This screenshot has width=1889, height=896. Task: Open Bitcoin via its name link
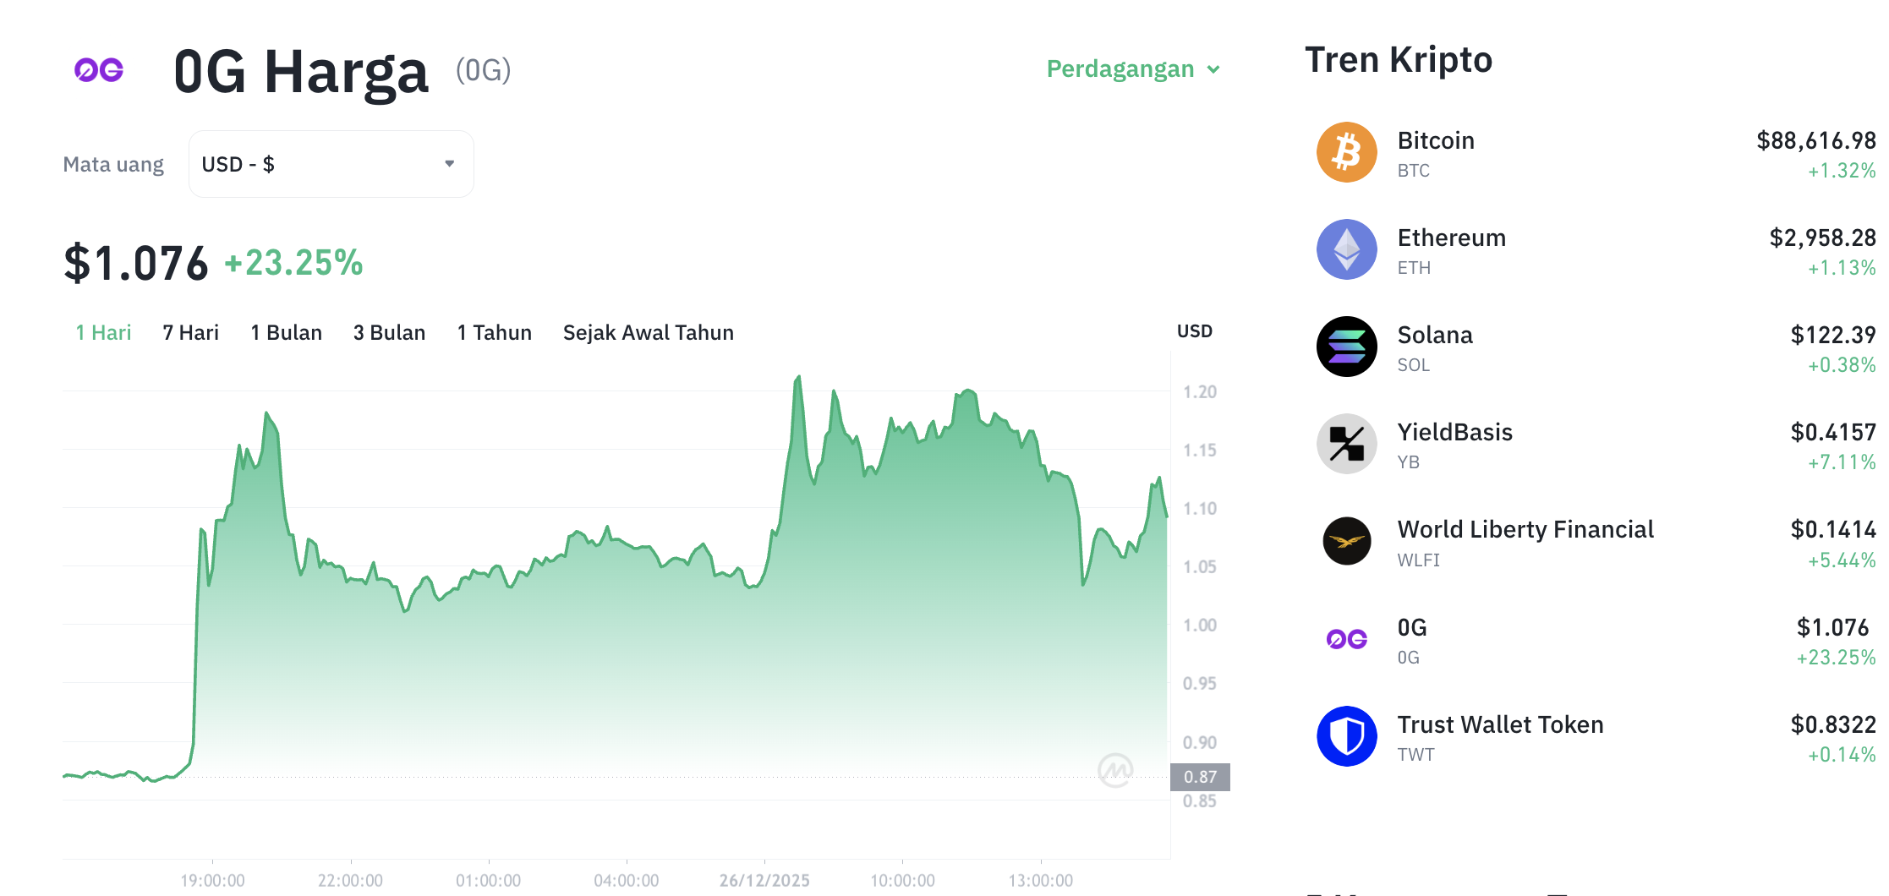click(x=1436, y=140)
